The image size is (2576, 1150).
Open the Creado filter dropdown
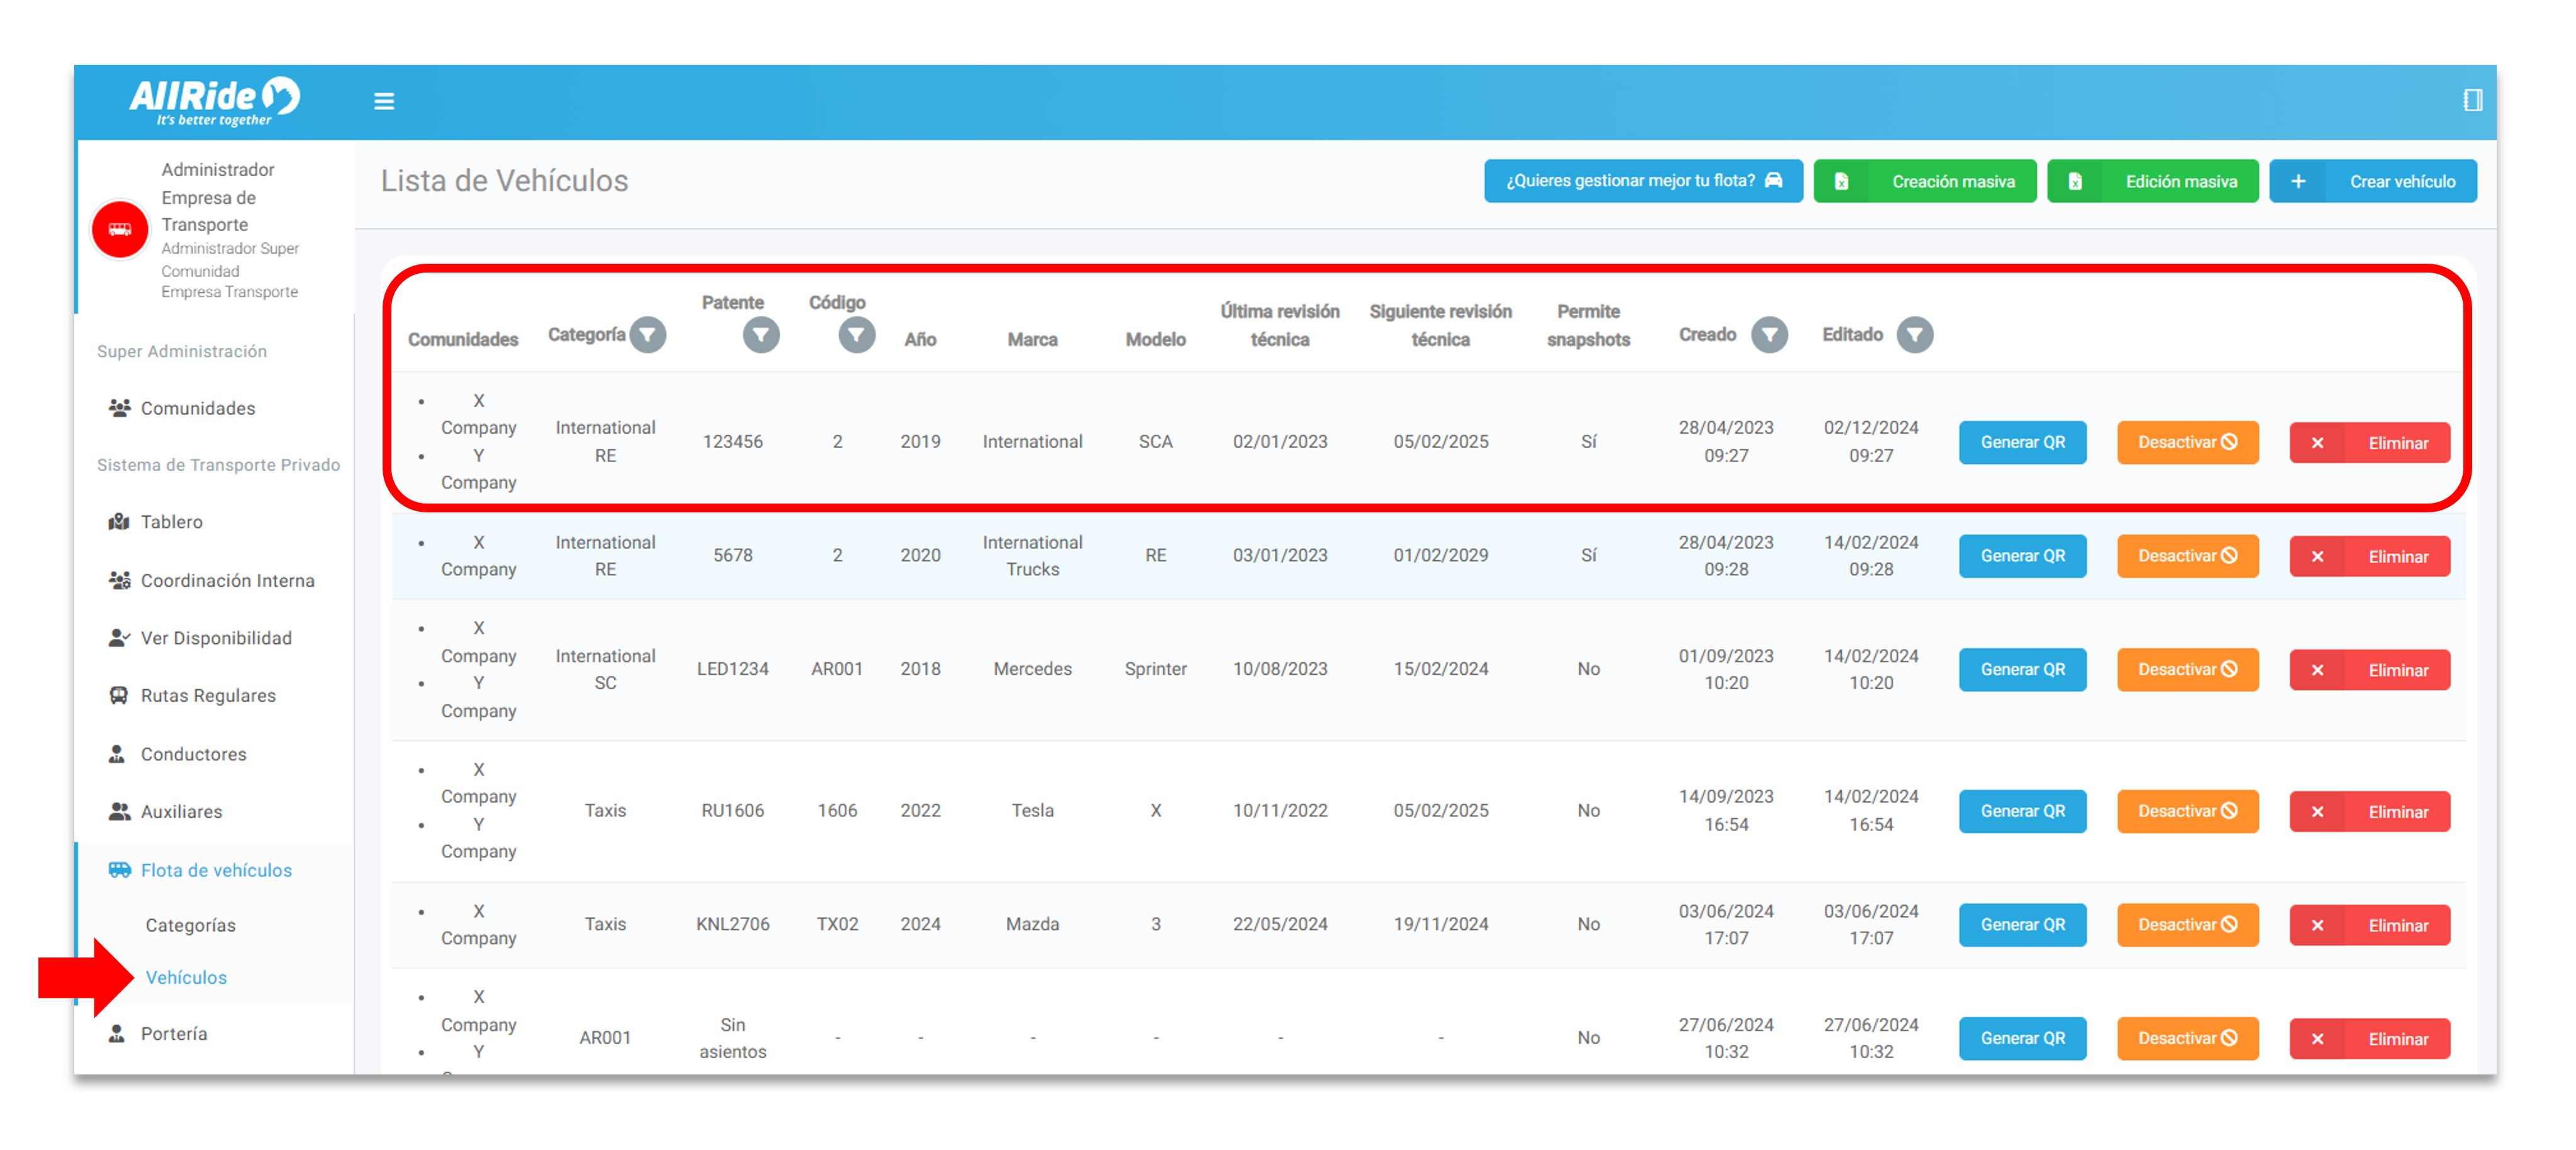tap(1769, 335)
